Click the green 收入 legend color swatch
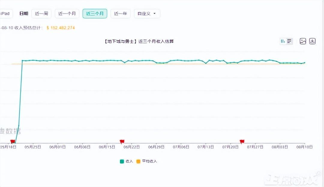The image size is (324, 187). (122, 161)
